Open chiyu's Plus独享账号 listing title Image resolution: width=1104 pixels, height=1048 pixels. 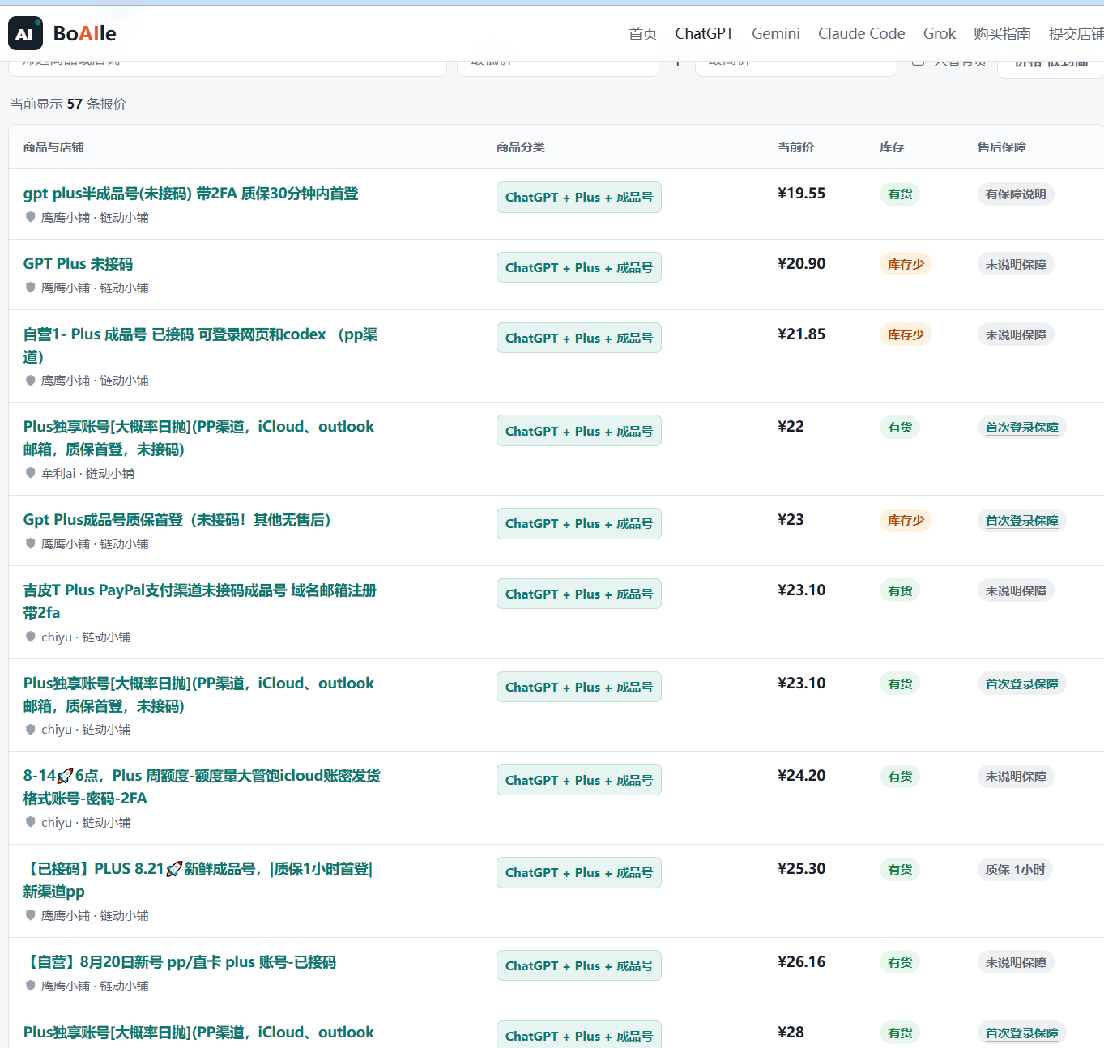click(198, 694)
